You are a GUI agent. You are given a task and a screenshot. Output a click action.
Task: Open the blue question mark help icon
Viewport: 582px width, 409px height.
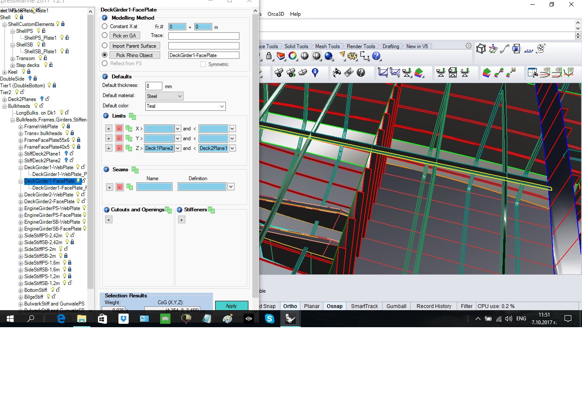pyautogui.click(x=376, y=56)
